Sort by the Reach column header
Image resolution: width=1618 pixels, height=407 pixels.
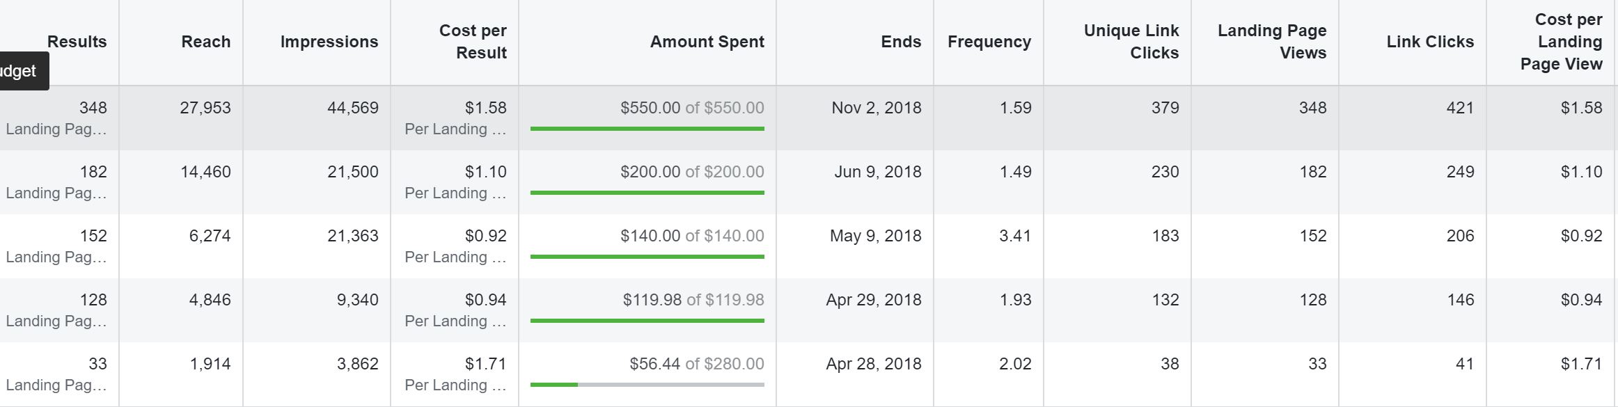[x=205, y=42]
